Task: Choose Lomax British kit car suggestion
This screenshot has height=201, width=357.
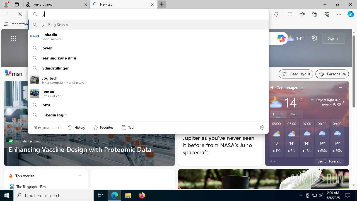Action: point(148,94)
